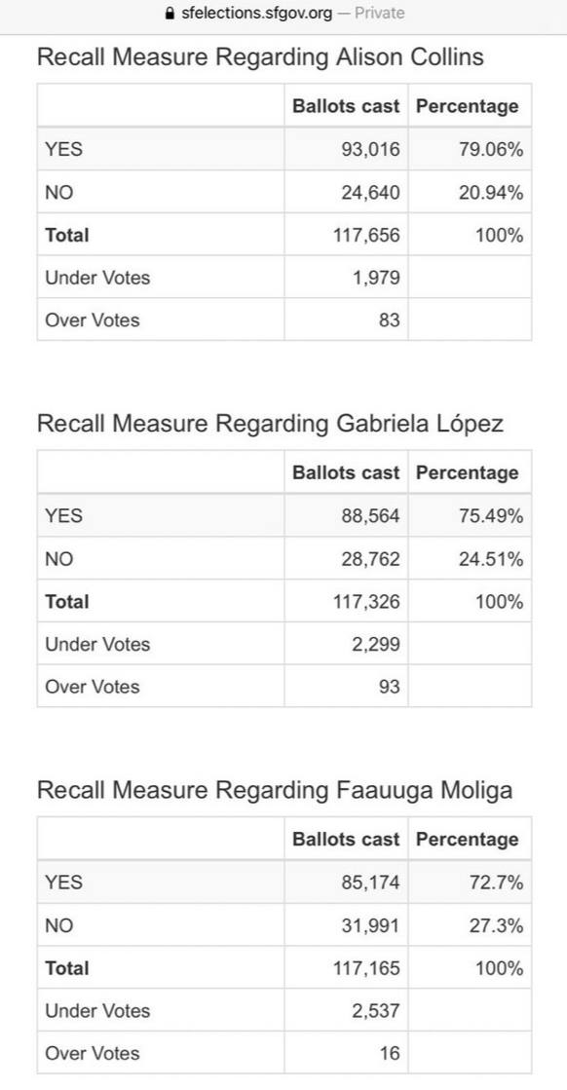Select the Faauuga Moliga recall heading
Screen dimensions: 567x1090
(275, 790)
